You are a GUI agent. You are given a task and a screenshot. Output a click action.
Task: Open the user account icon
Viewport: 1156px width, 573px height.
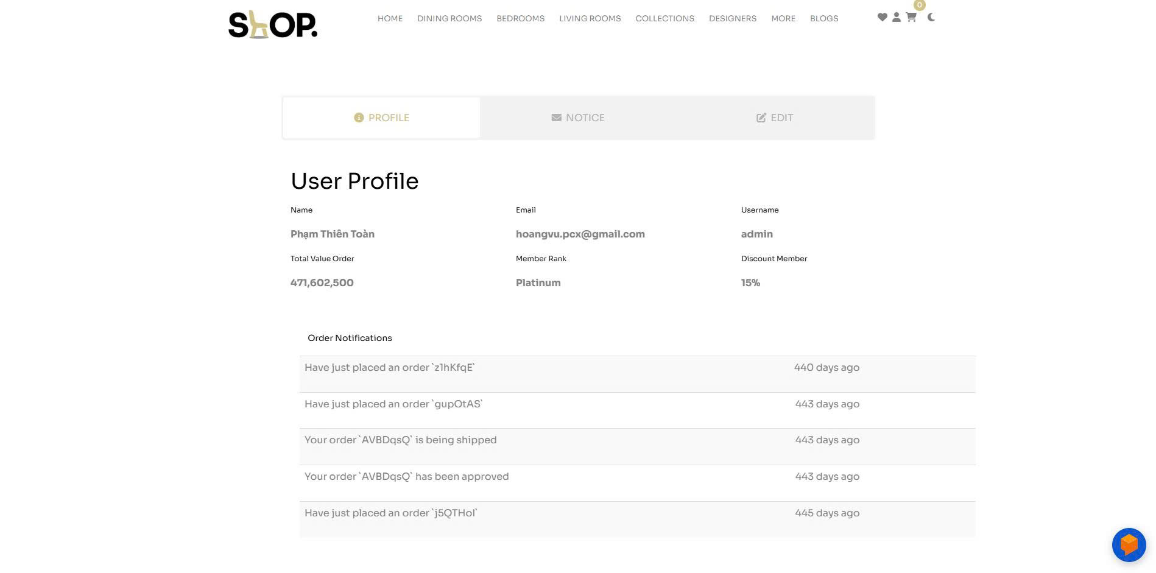coord(897,18)
